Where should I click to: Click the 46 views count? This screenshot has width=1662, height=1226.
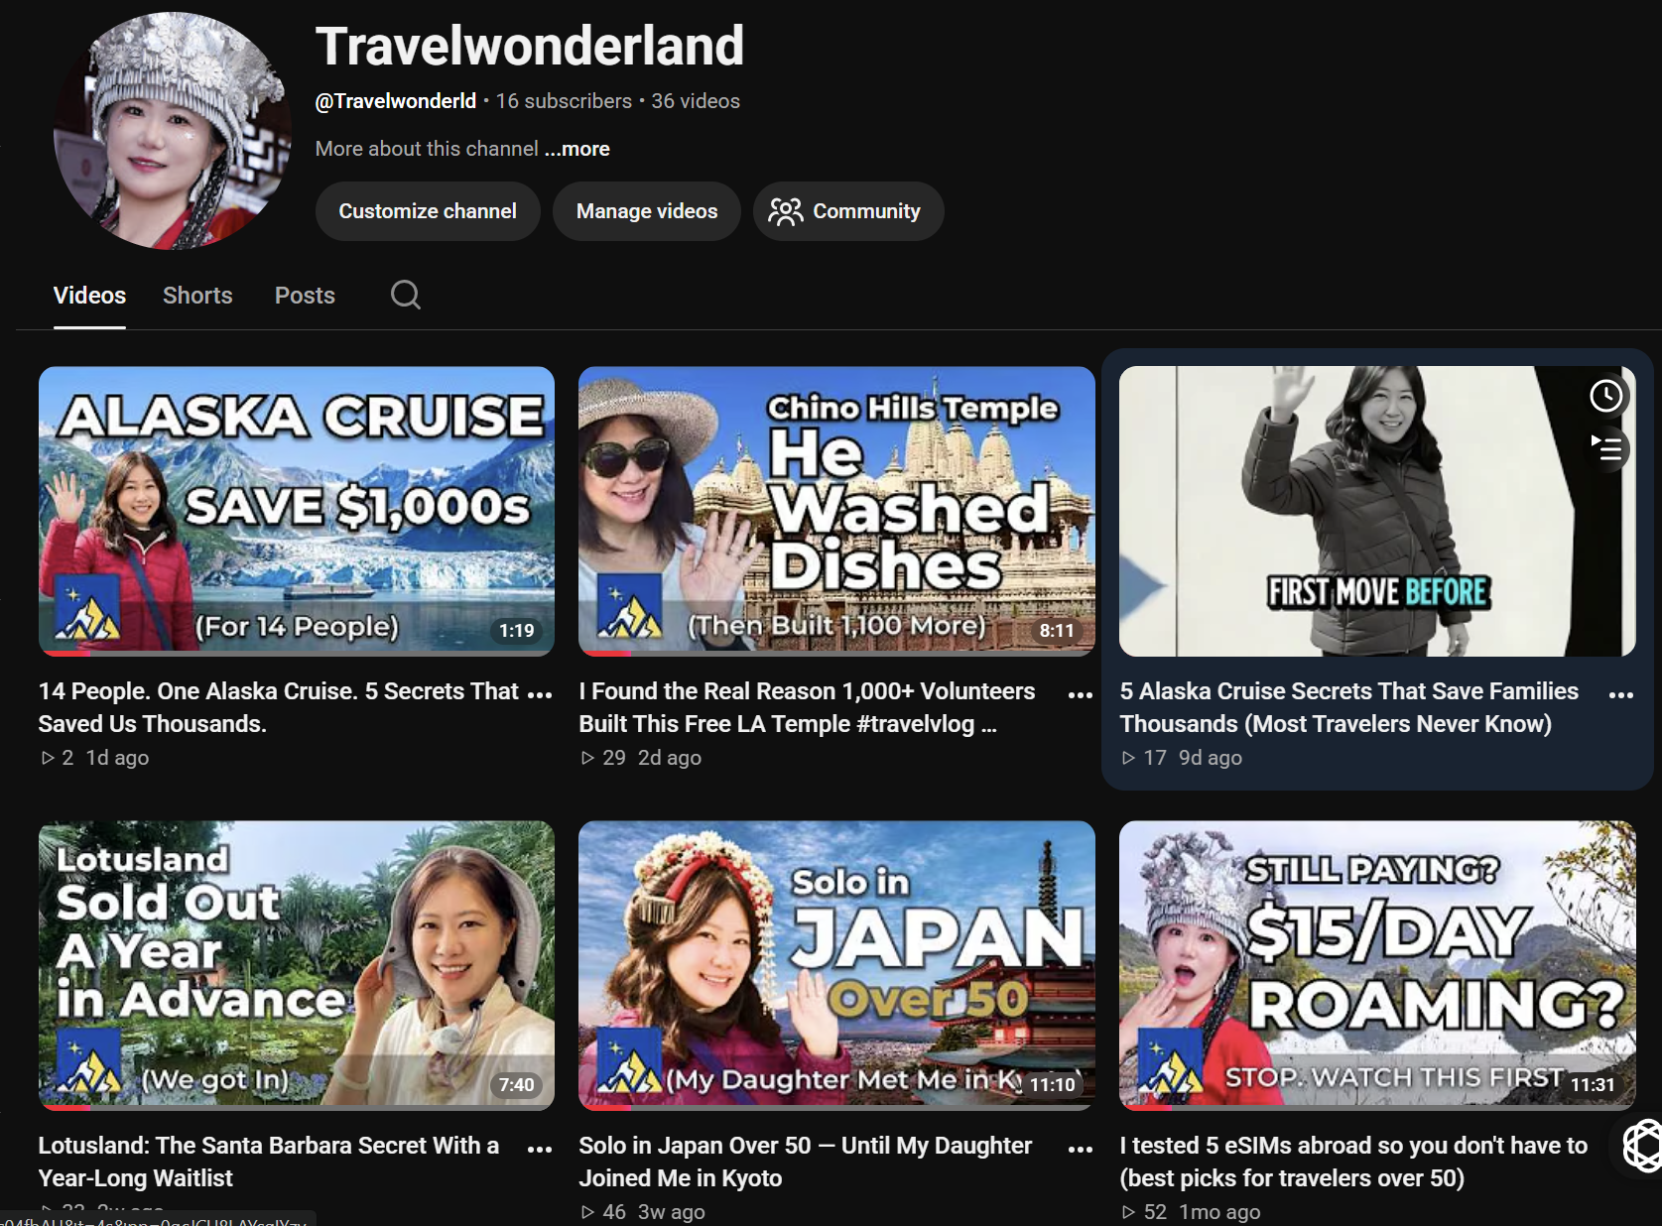[x=603, y=1212]
